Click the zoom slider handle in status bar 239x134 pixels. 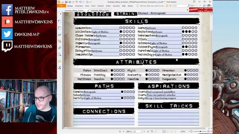pos(200,131)
